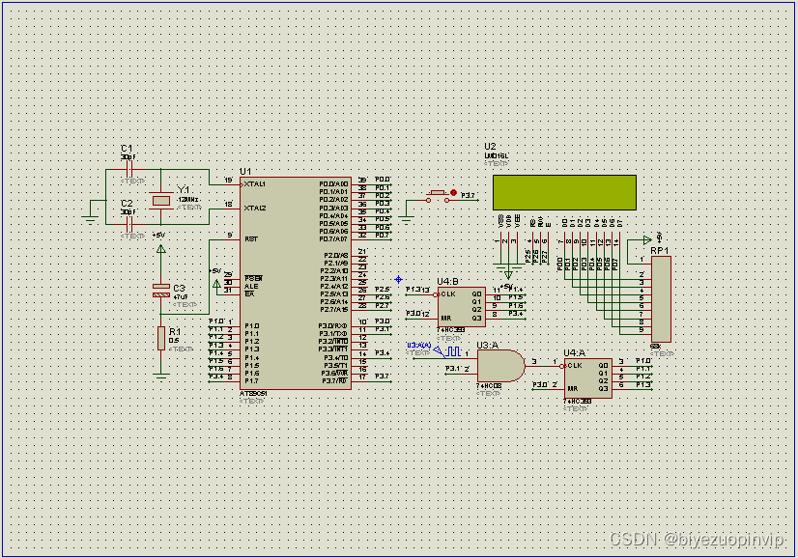Select the U4:B counter chip
The height and width of the screenshot is (558, 798).
coord(462,306)
